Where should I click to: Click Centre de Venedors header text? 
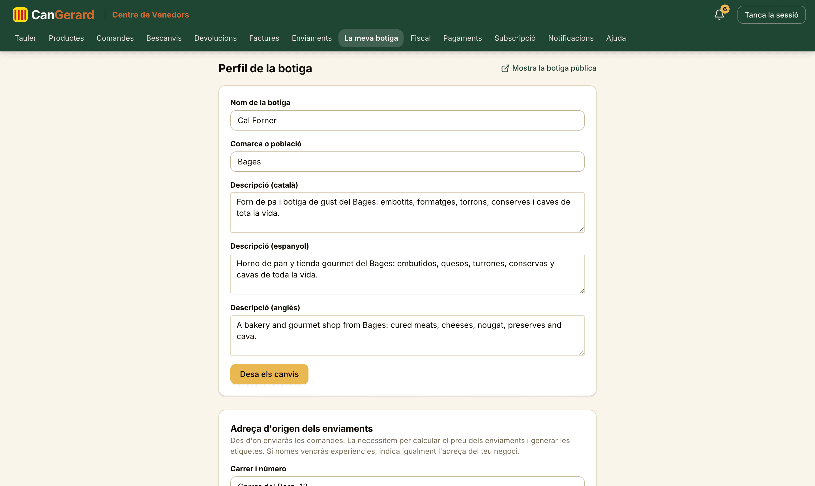pos(151,15)
